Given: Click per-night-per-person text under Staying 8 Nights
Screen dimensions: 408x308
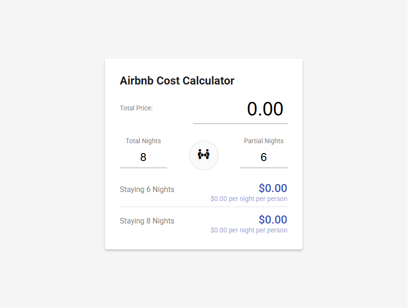Looking at the screenshot, I should pyautogui.click(x=249, y=230).
